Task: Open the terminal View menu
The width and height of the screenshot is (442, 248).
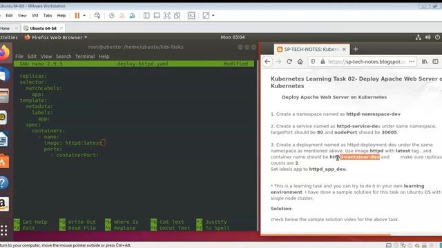Action: 46,56
